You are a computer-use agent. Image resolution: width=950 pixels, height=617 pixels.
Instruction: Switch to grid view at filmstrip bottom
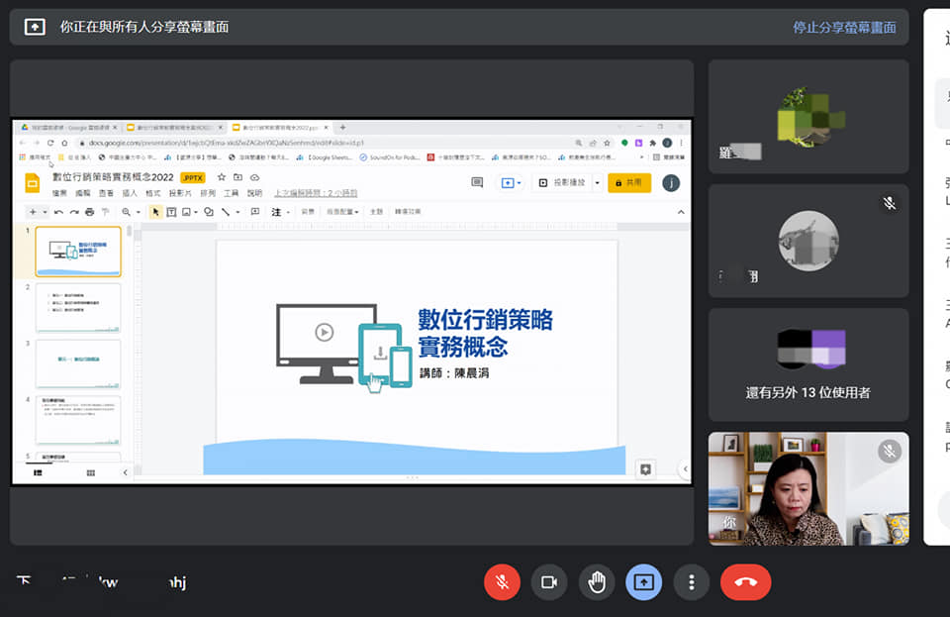point(91,473)
